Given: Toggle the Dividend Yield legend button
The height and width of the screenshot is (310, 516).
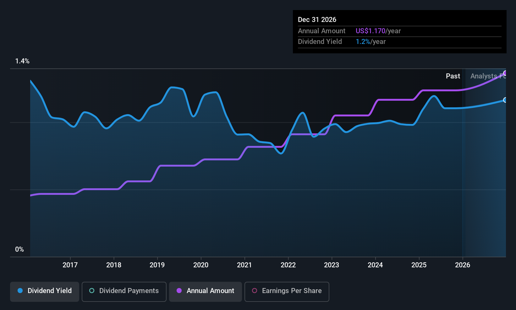Looking at the screenshot, I should coord(45,292).
